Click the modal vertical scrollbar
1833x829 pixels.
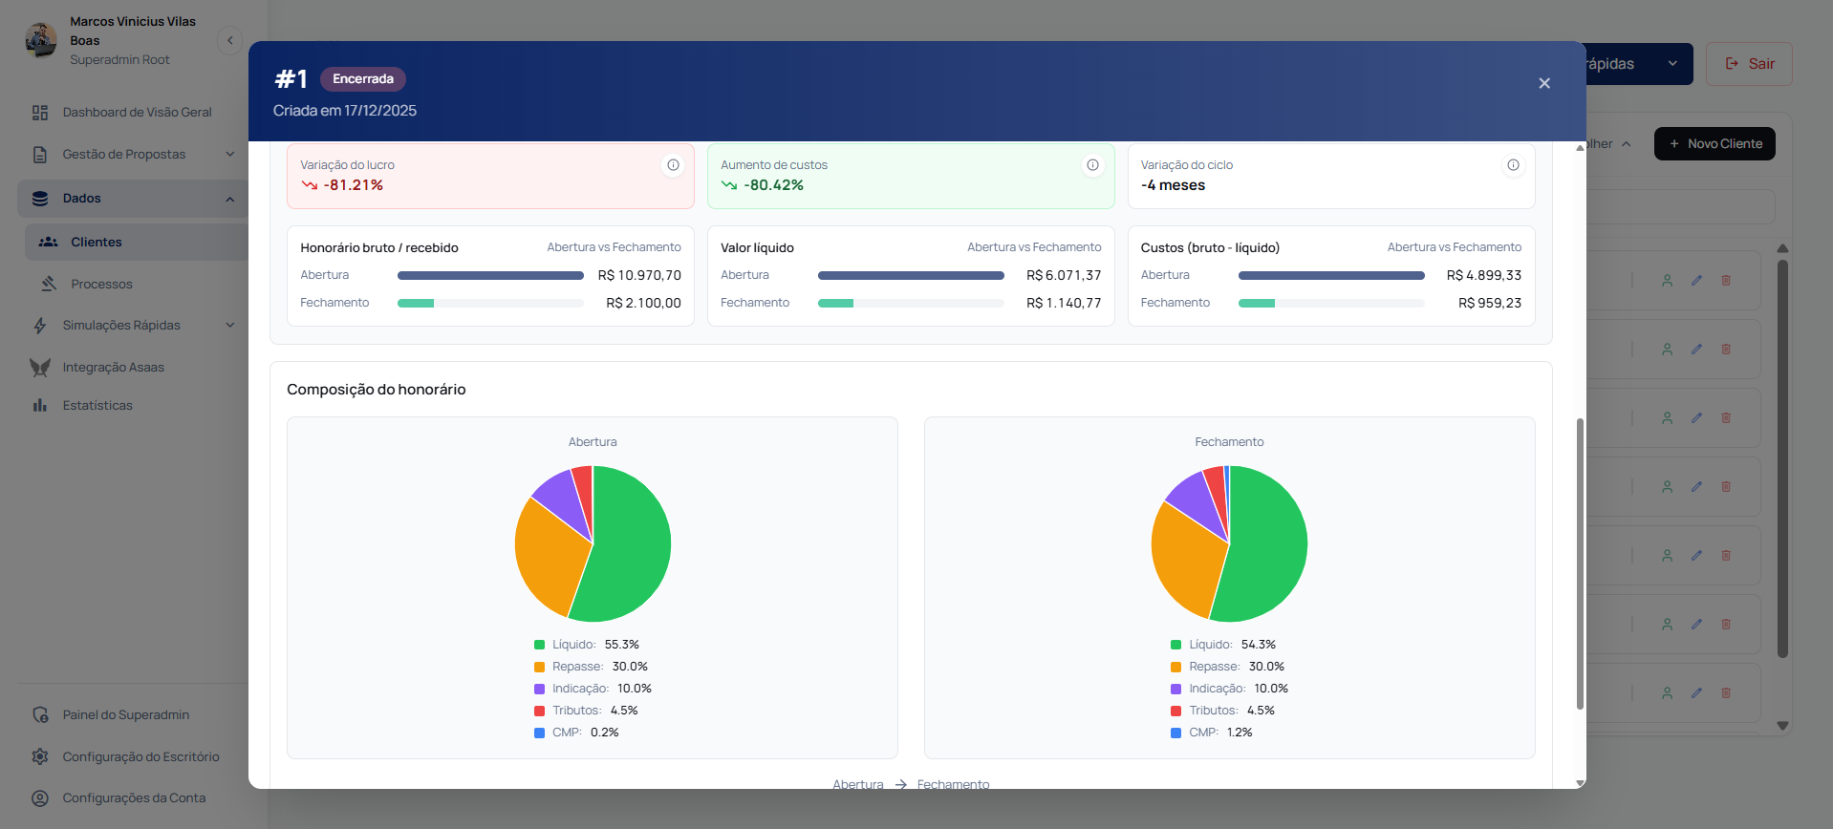pyautogui.click(x=1579, y=563)
